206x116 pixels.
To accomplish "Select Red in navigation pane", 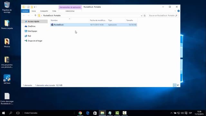I will [x=29, y=36].
